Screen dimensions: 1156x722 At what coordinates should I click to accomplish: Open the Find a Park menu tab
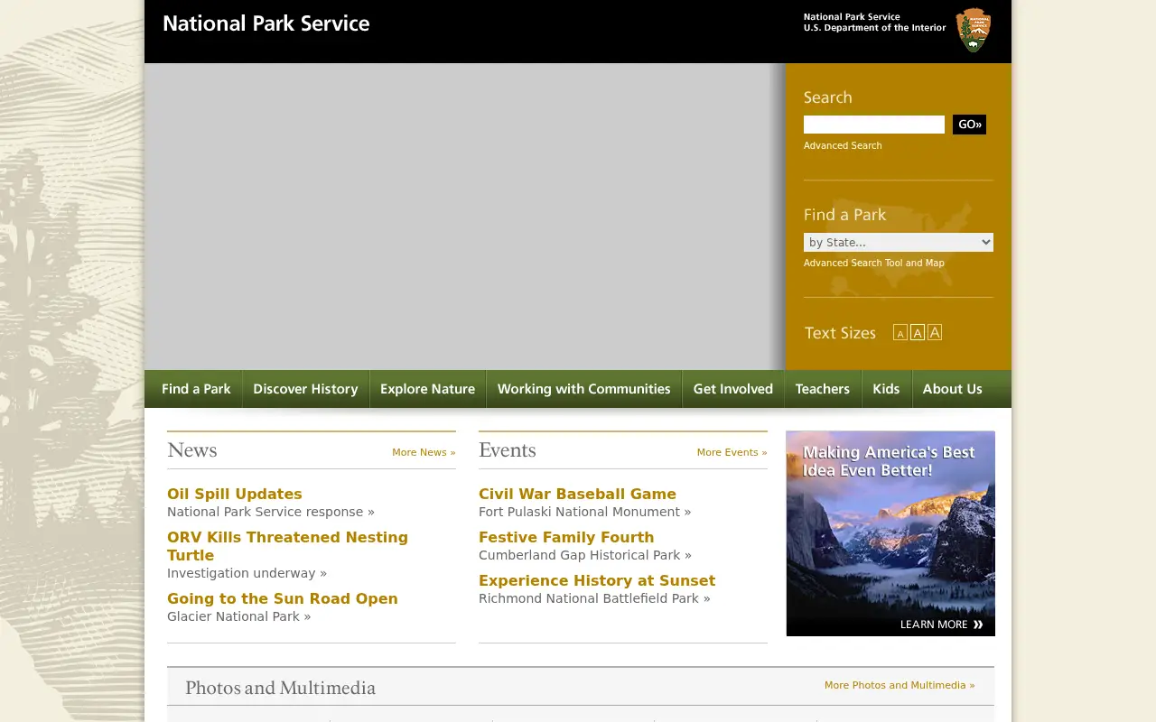[196, 389]
